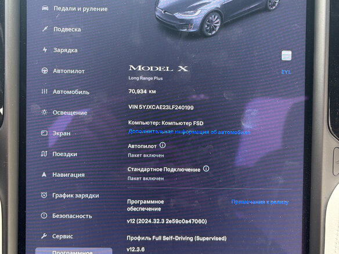Viewport: 339px width, 254px height.
Task: Tap the Model X title
Action: 158,68
